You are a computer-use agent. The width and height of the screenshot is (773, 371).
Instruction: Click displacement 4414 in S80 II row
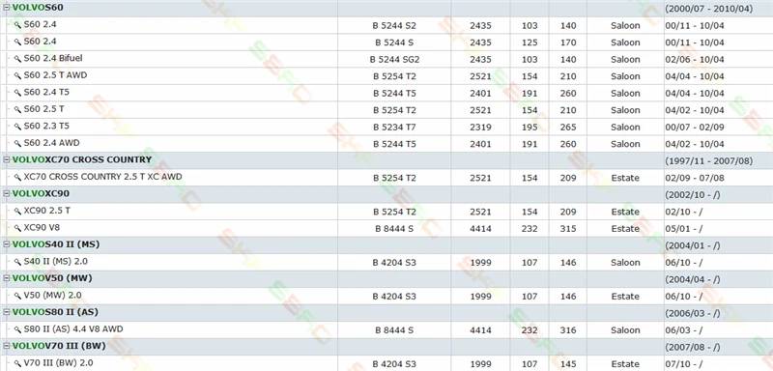tap(480, 330)
